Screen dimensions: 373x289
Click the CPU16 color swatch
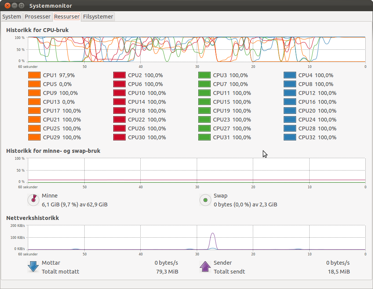click(x=290, y=102)
